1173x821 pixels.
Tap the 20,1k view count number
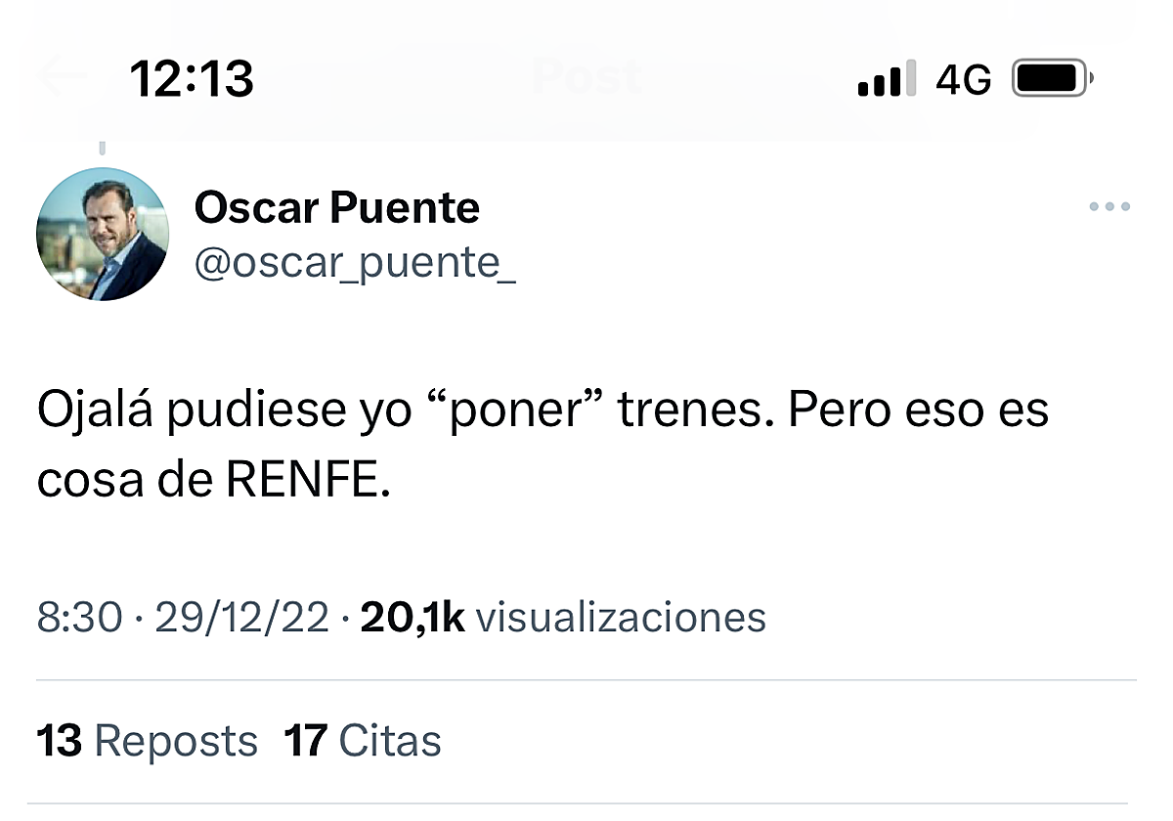pos(413,617)
